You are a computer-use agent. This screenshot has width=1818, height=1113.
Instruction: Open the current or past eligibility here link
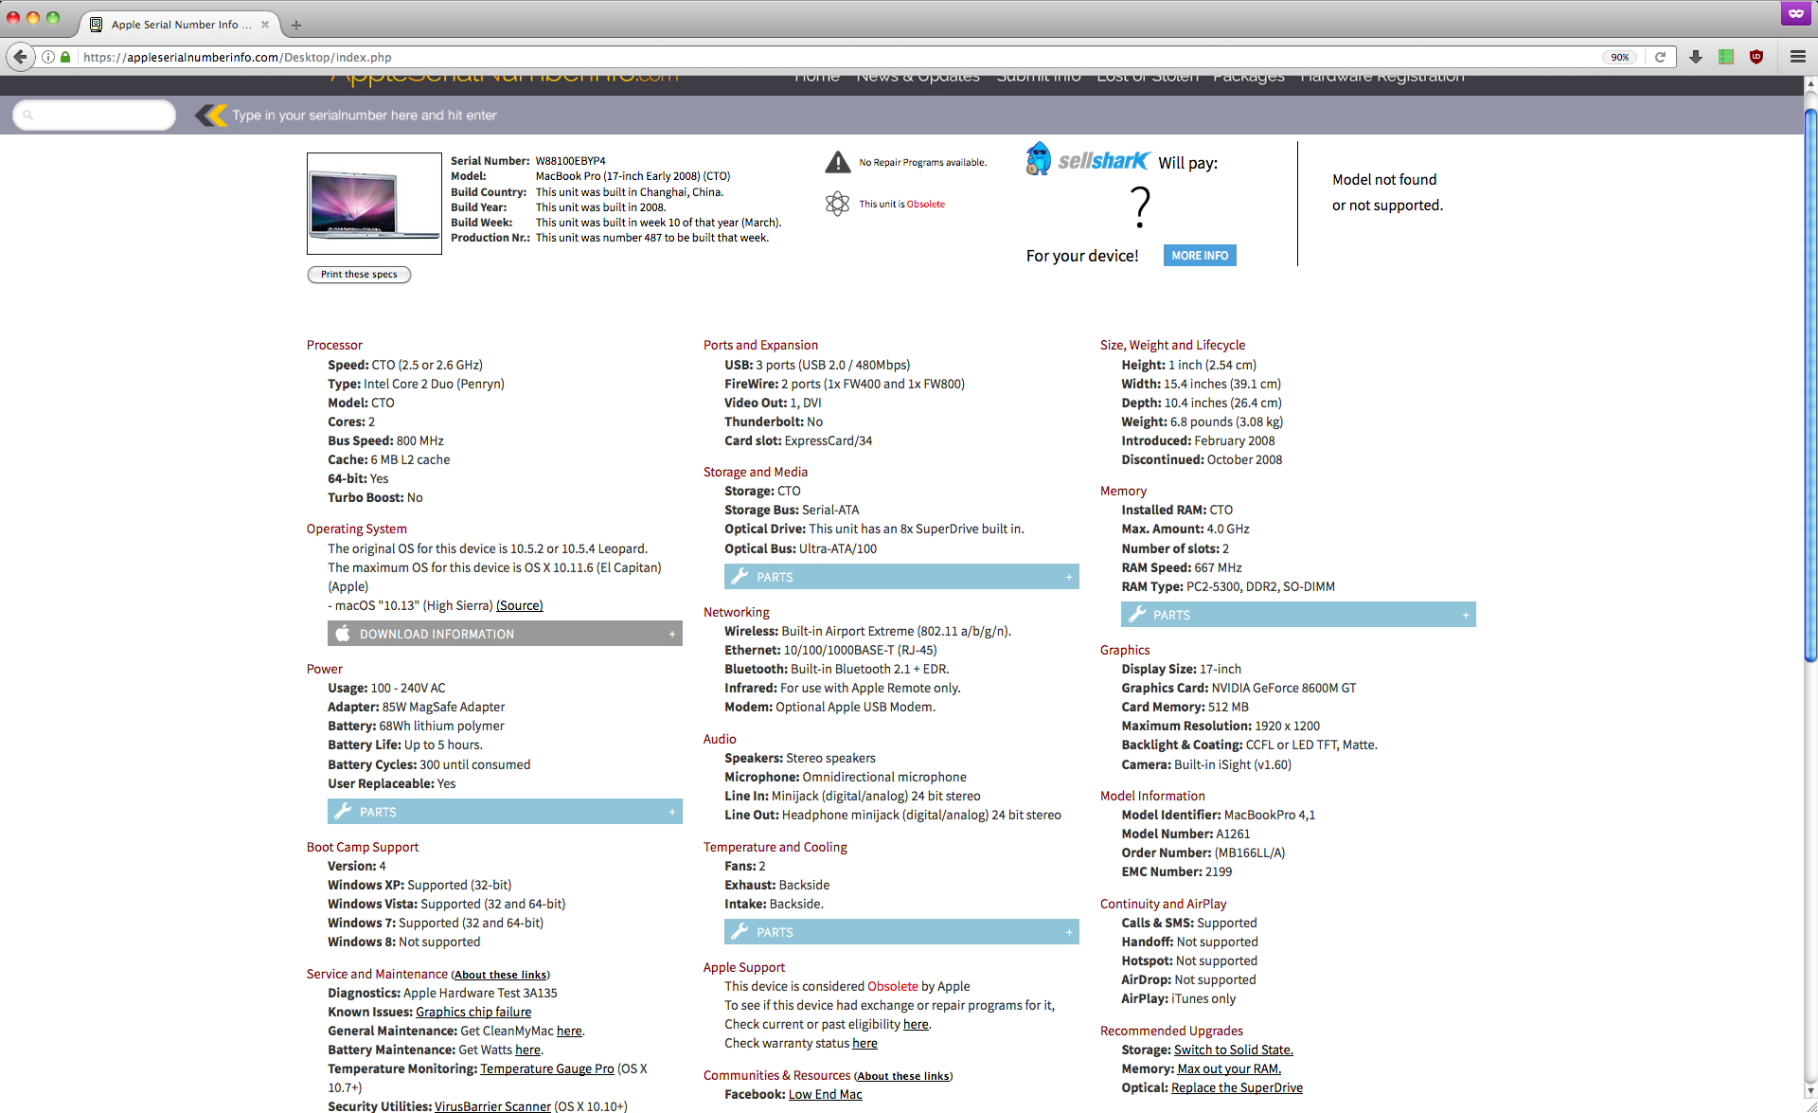(916, 1024)
